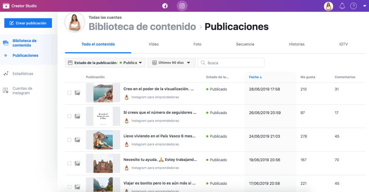Image resolution: width=369 pixels, height=192 pixels.
Task: Click the Estadísticas chart icon
Action: [6, 74]
